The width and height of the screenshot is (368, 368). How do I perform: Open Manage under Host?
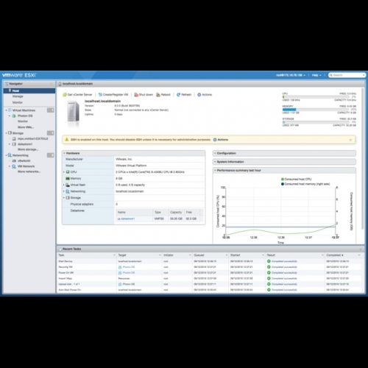[x=18, y=96]
